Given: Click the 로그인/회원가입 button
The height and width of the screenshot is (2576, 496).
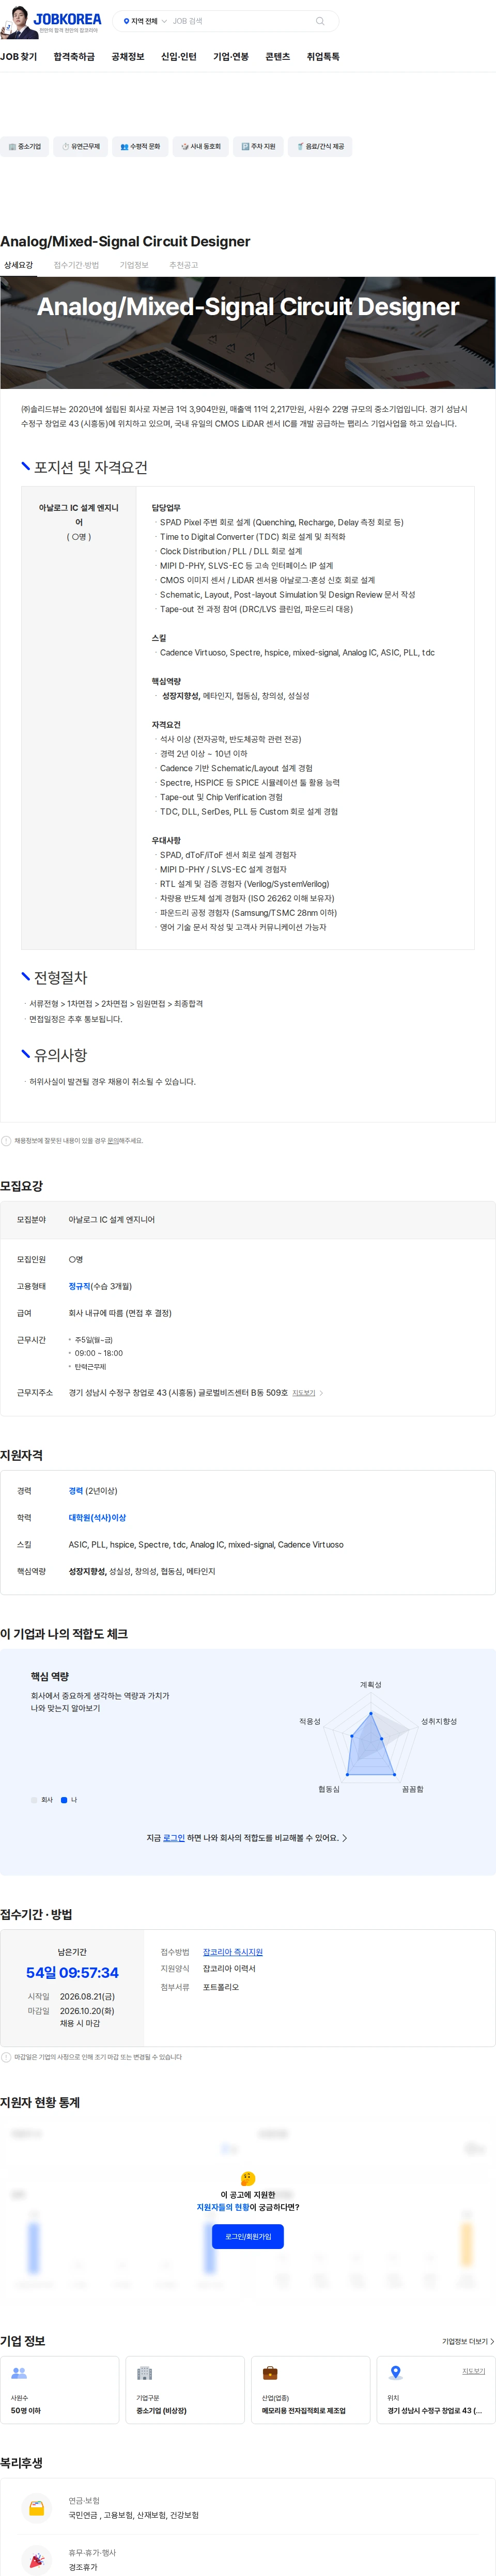Looking at the screenshot, I should coord(248,2236).
